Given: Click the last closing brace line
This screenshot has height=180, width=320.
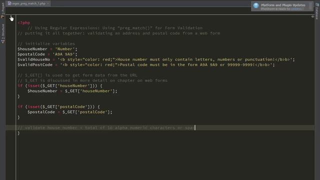Looking at the screenshot, I should tap(18, 133).
